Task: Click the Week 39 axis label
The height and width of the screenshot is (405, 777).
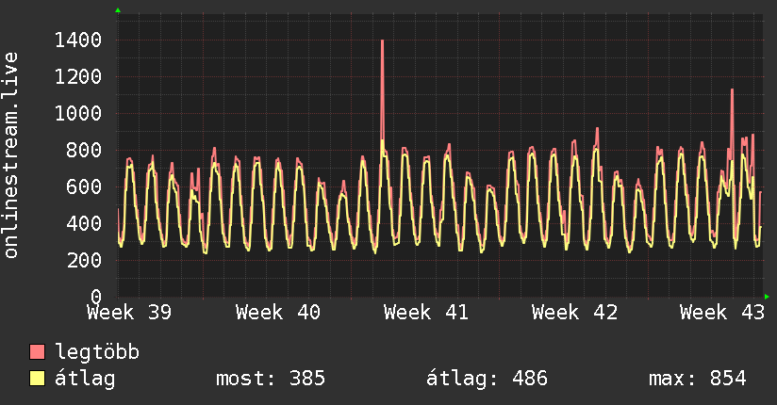Action: tap(129, 313)
